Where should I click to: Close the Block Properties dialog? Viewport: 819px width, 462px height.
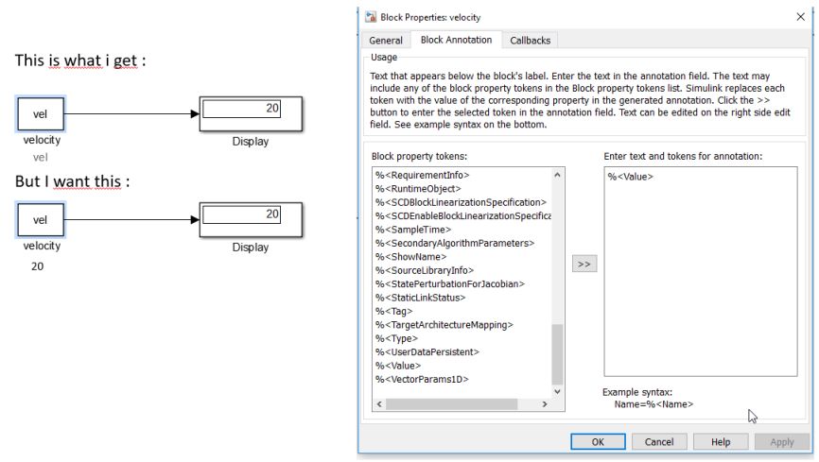800,17
